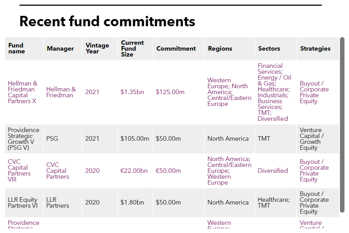Screen dimensions: 349x233
Task: Click LLR row 'Buyout / Corporate Private Equity'
Action: click(314, 203)
